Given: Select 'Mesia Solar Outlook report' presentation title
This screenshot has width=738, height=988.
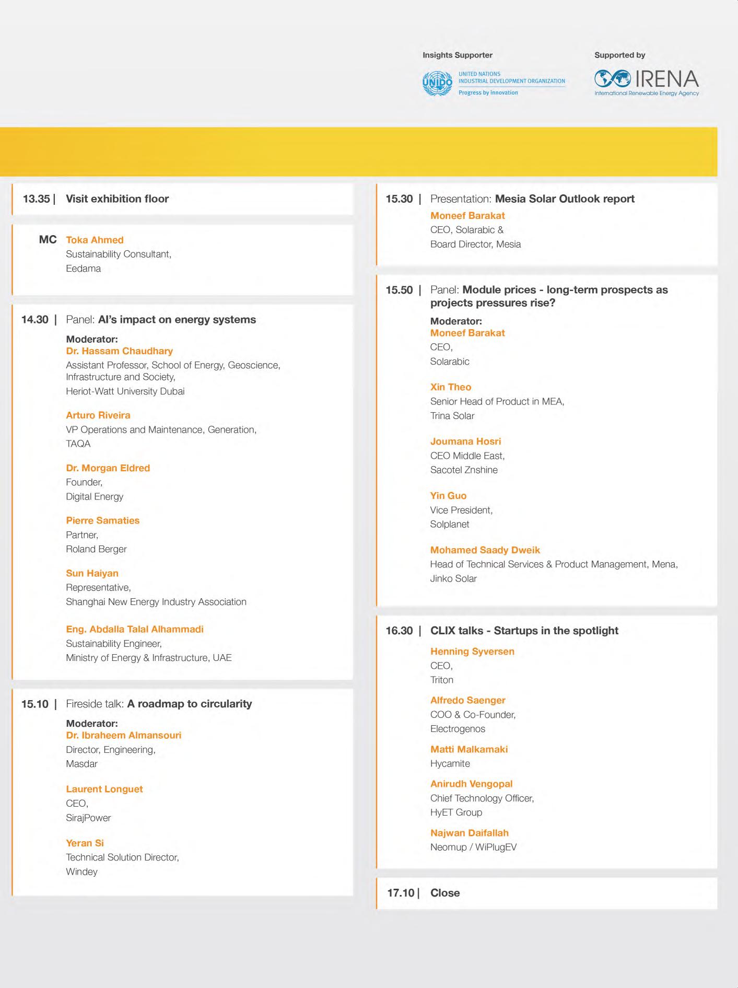Looking at the screenshot, I should click(x=565, y=199).
